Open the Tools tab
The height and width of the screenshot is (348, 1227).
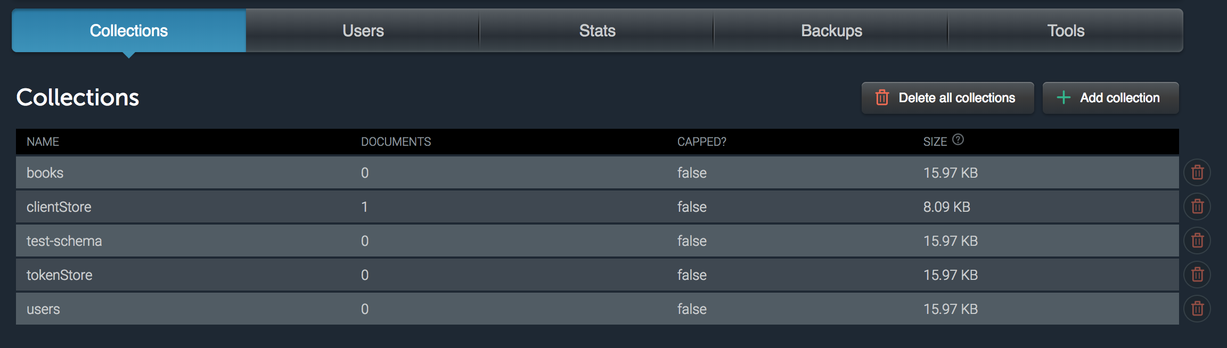pos(1066,31)
